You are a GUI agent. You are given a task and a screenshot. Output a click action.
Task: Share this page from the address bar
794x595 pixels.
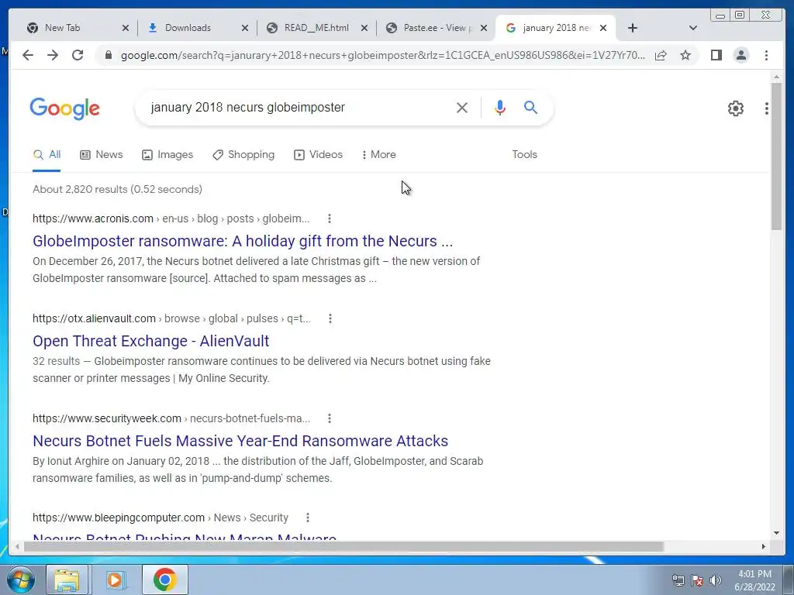[661, 55]
